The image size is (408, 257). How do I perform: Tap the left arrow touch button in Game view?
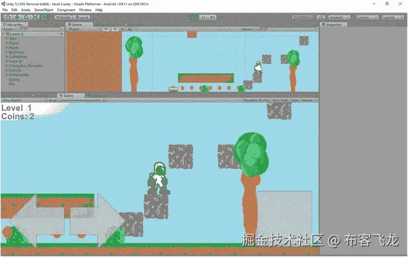click(37, 221)
